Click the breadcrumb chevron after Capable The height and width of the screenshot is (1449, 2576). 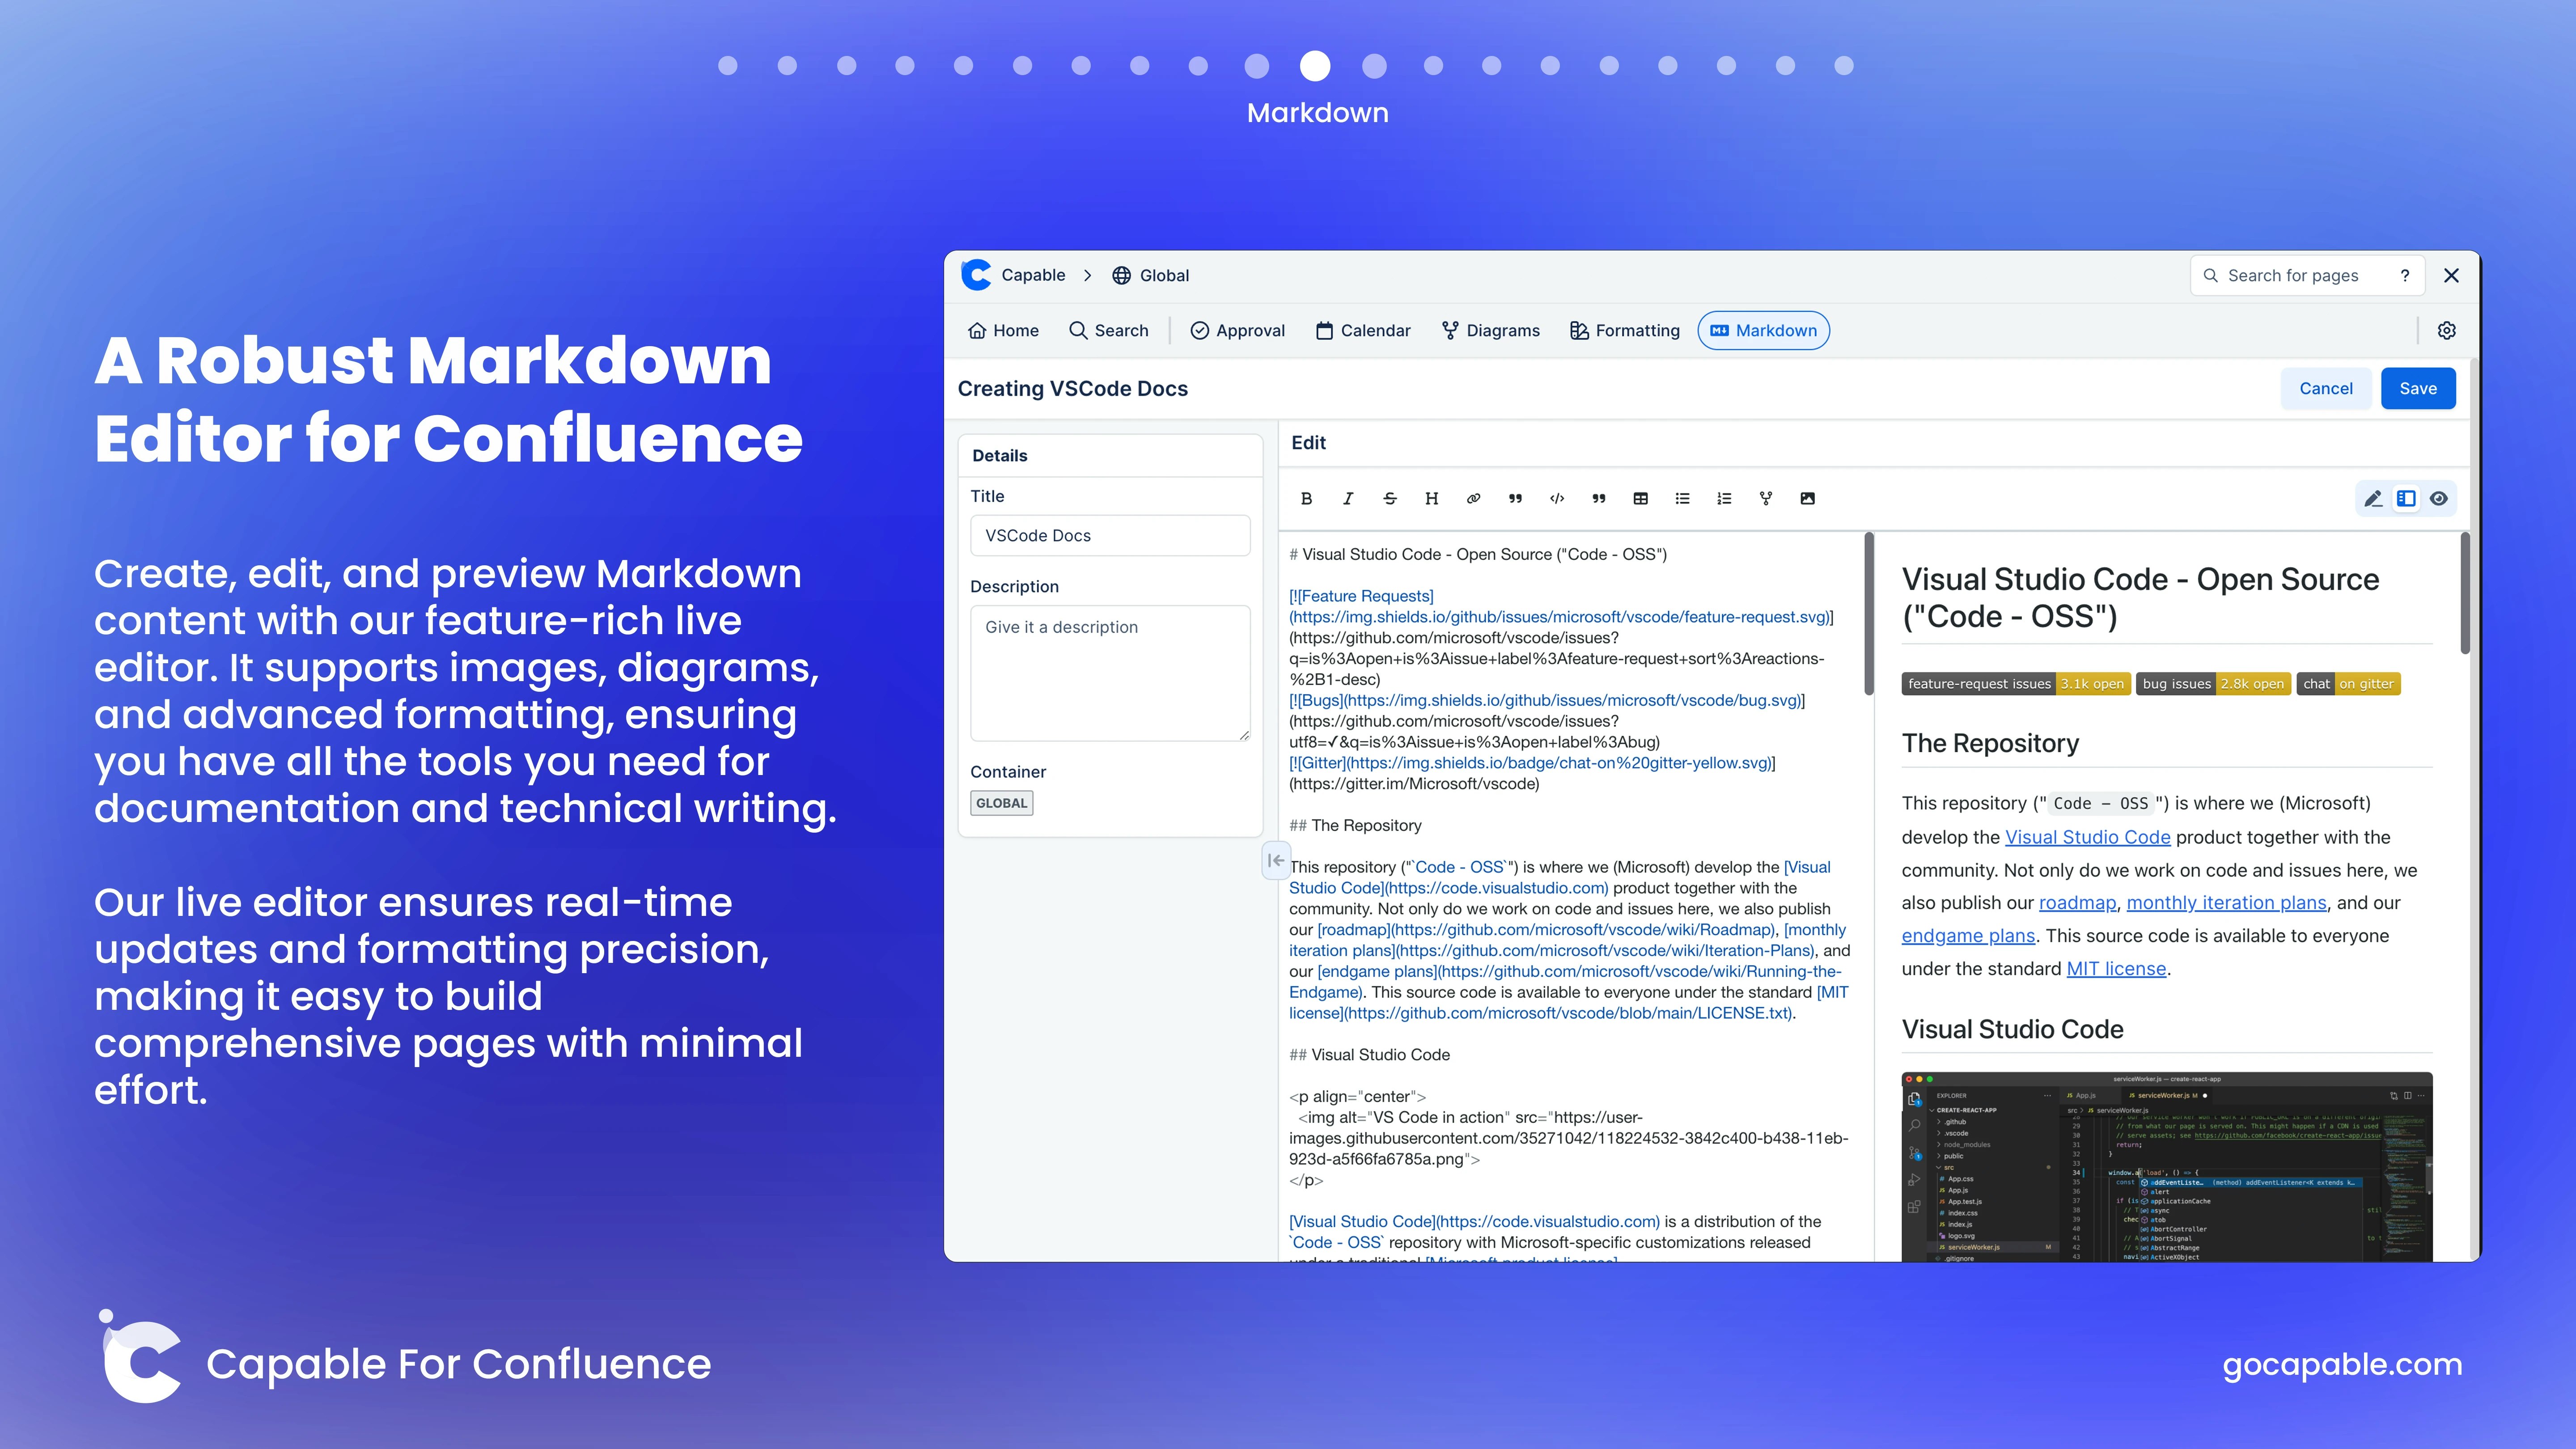1087,275
